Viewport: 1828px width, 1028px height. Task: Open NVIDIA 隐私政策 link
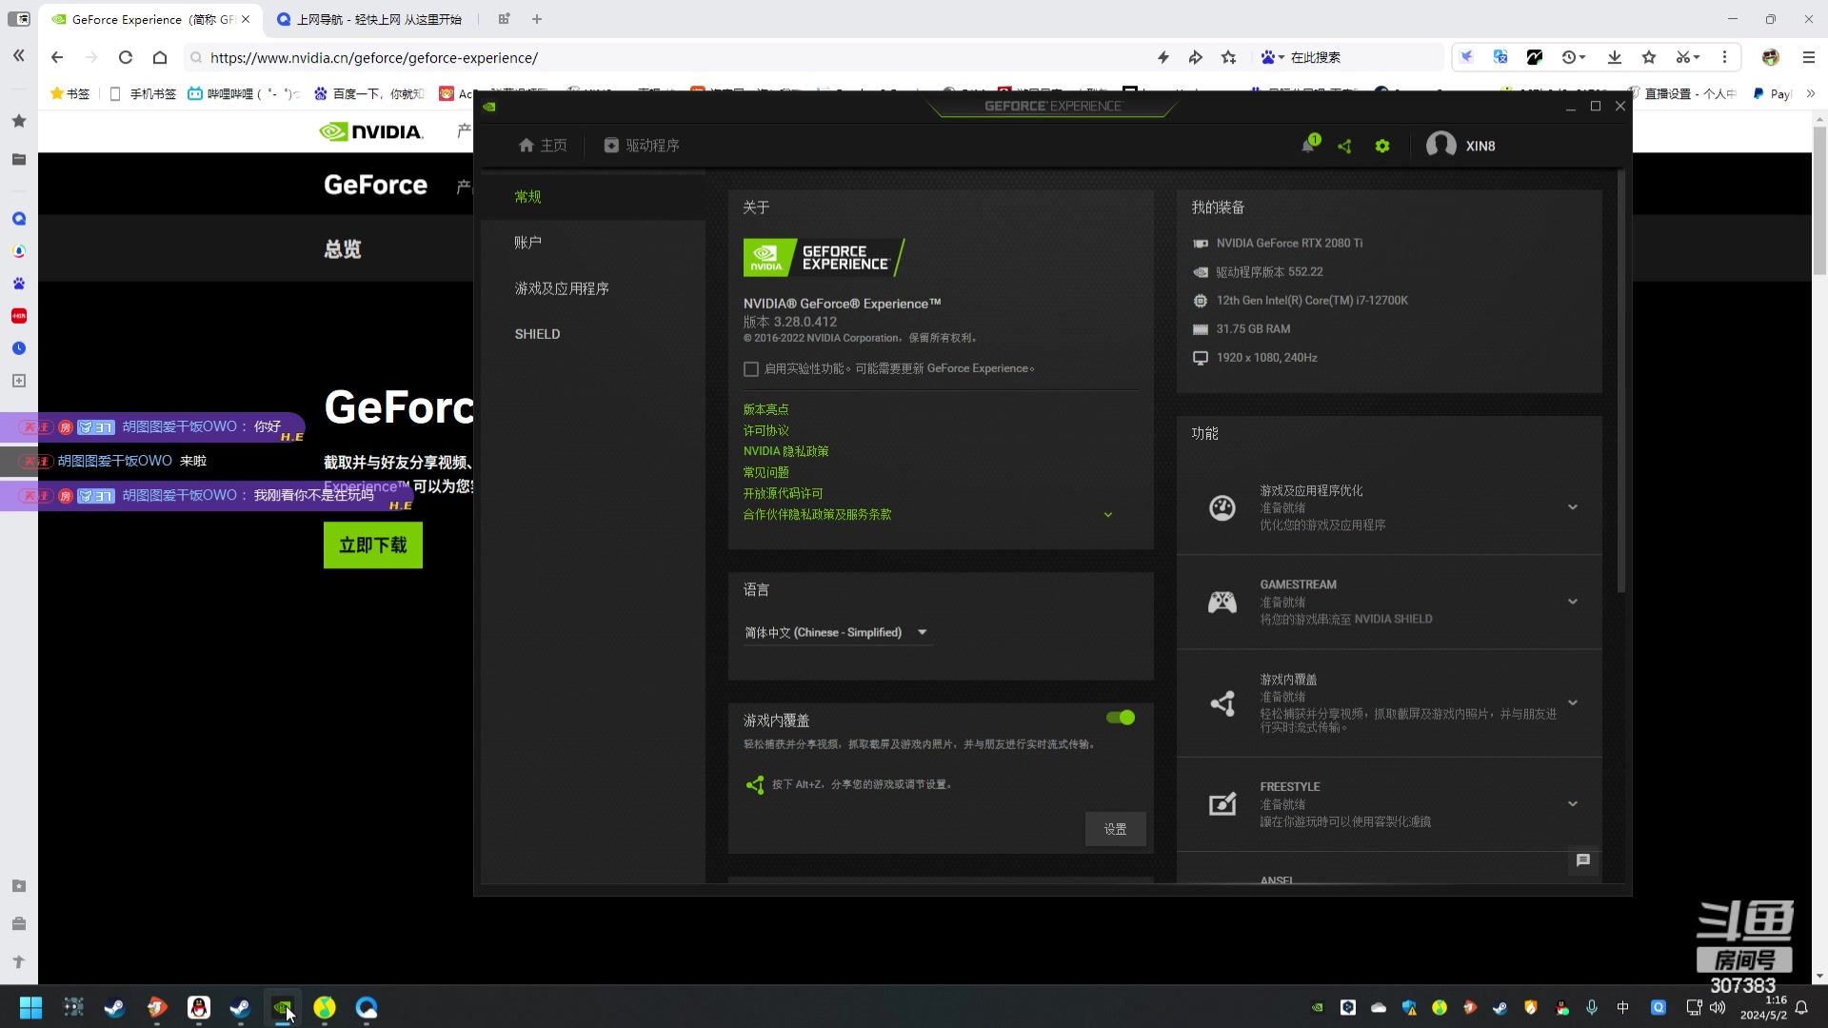click(x=785, y=451)
